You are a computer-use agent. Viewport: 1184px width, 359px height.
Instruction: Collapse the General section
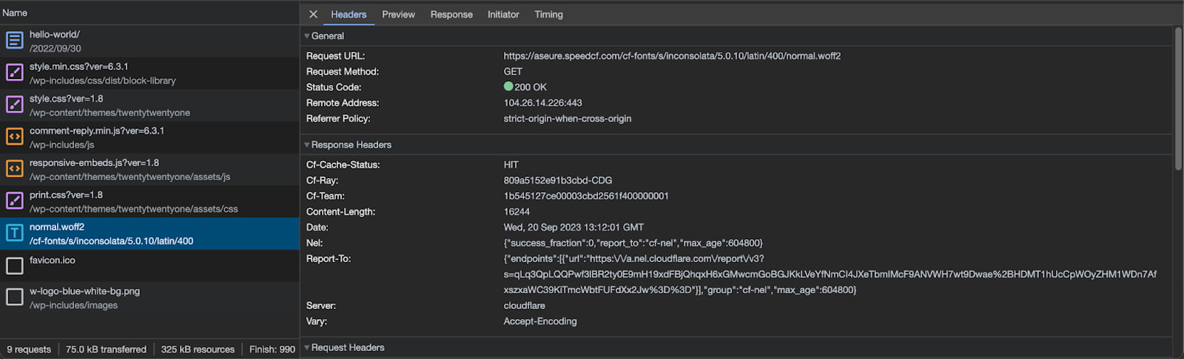click(x=307, y=36)
